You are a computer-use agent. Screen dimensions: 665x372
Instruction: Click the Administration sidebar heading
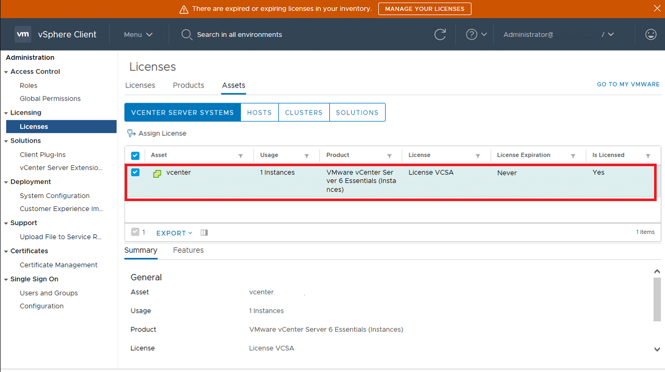click(30, 58)
